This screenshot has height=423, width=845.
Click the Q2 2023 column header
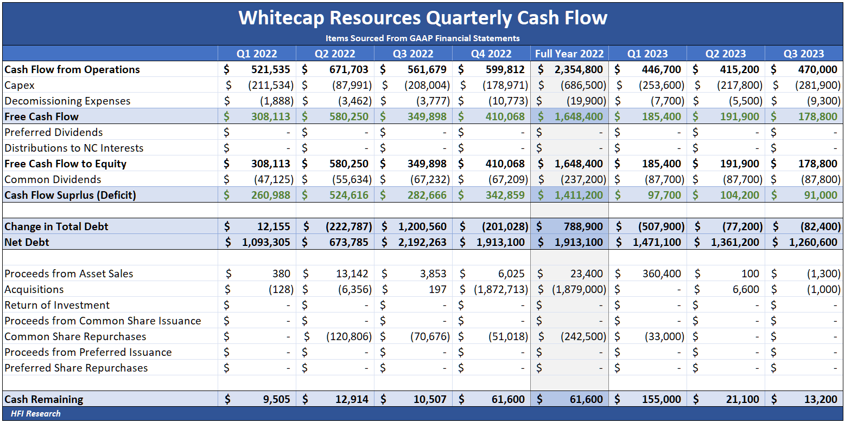[x=726, y=54]
